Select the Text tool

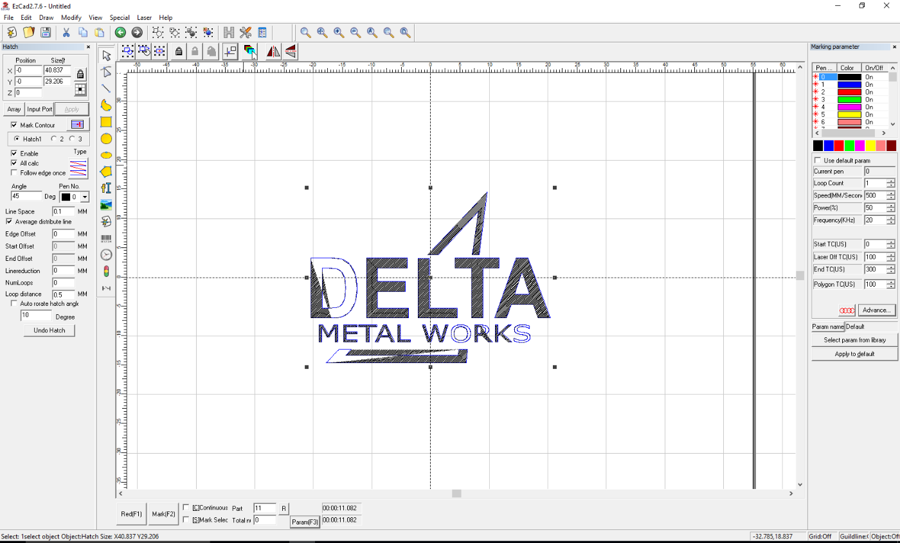pos(107,188)
